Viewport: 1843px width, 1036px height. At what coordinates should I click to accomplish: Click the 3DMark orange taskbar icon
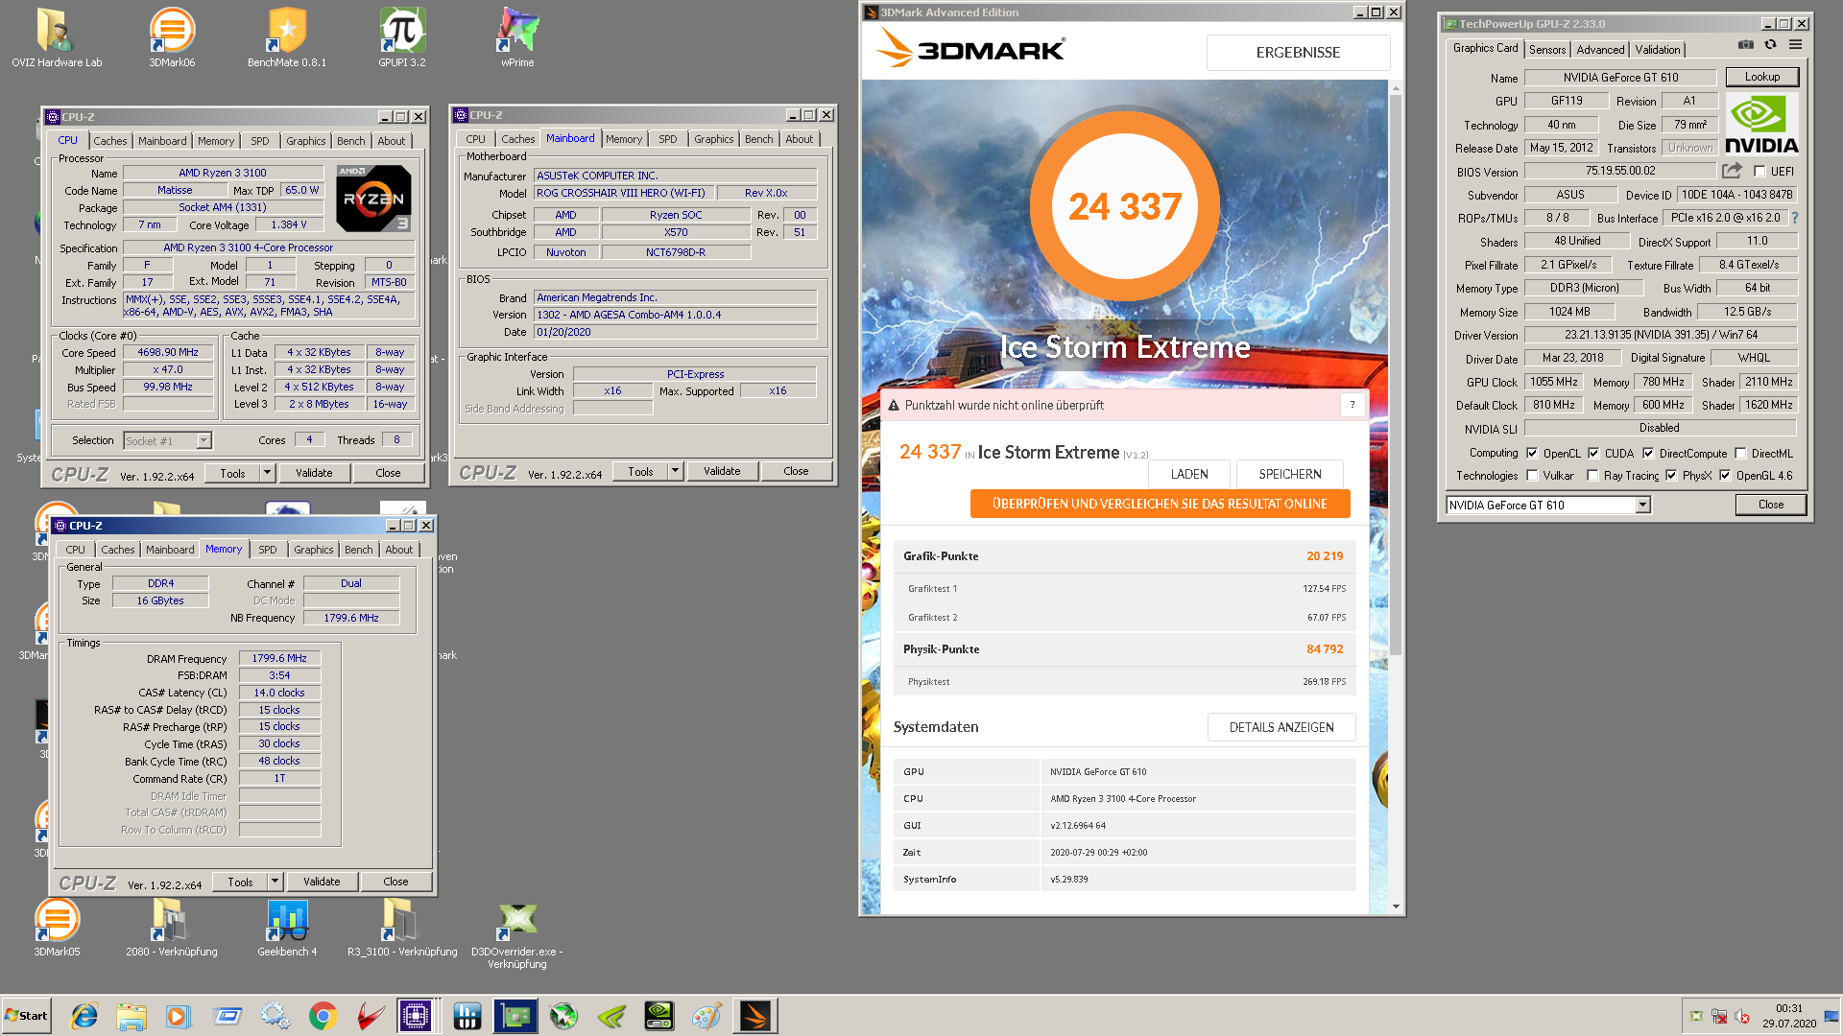coord(755,1016)
